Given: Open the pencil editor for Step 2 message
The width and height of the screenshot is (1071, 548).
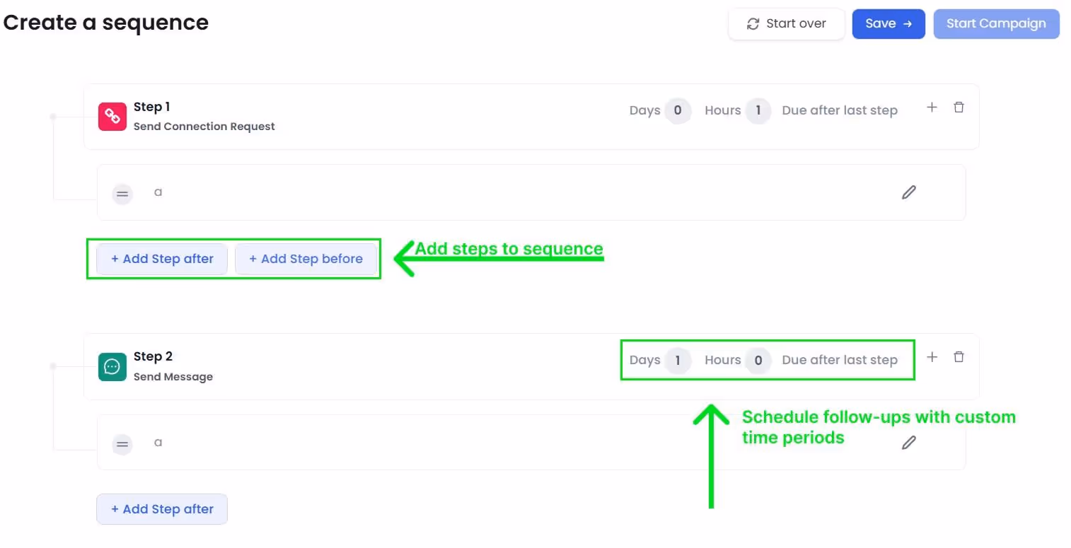Looking at the screenshot, I should point(909,442).
